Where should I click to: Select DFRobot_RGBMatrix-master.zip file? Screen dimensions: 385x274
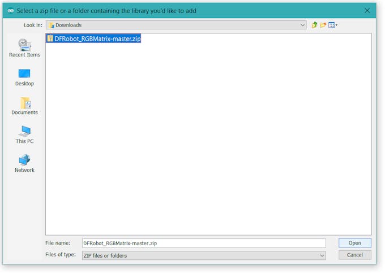[93, 39]
